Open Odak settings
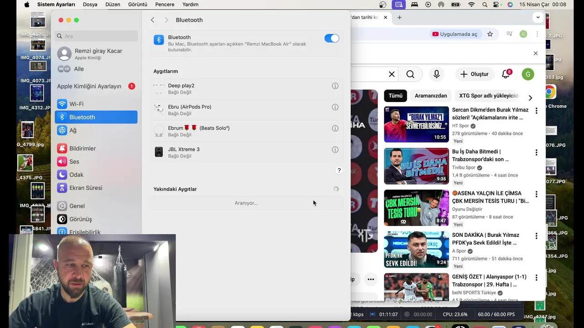Image resolution: width=584 pixels, height=328 pixels. tap(96, 174)
